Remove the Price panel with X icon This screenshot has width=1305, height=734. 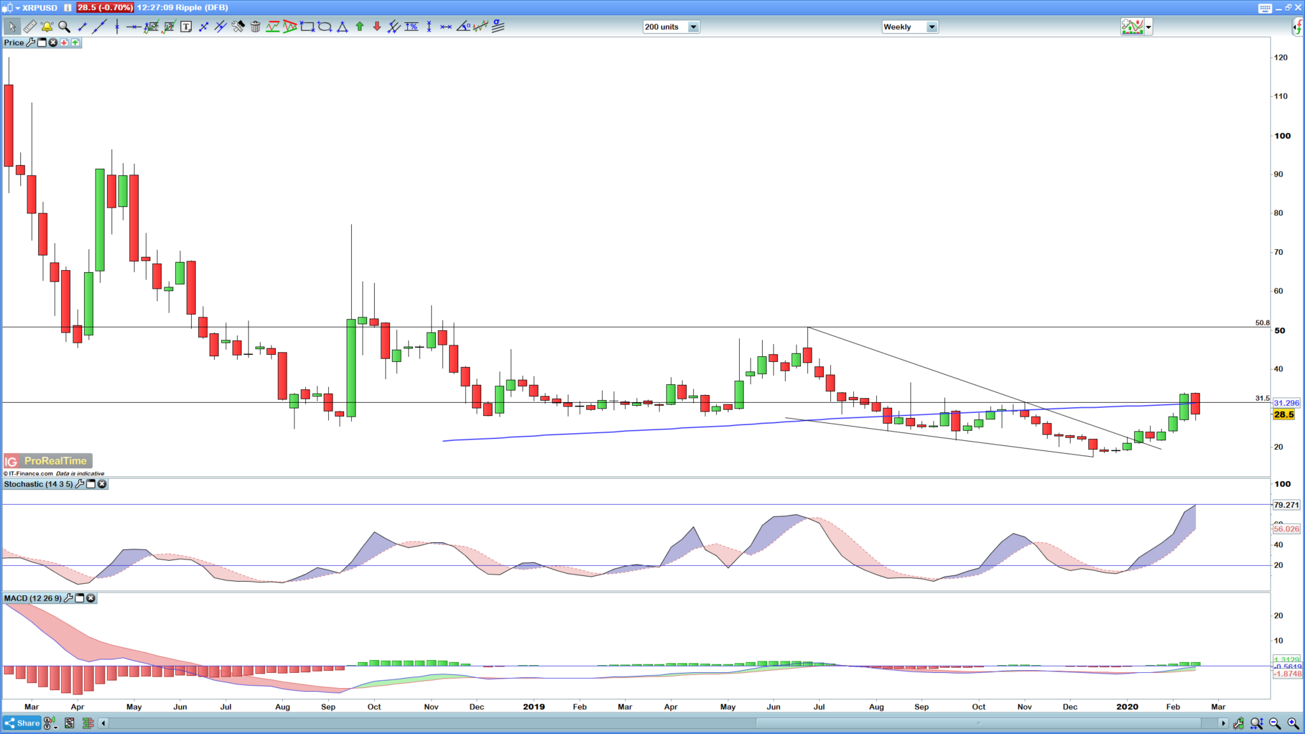coord(53,43)
